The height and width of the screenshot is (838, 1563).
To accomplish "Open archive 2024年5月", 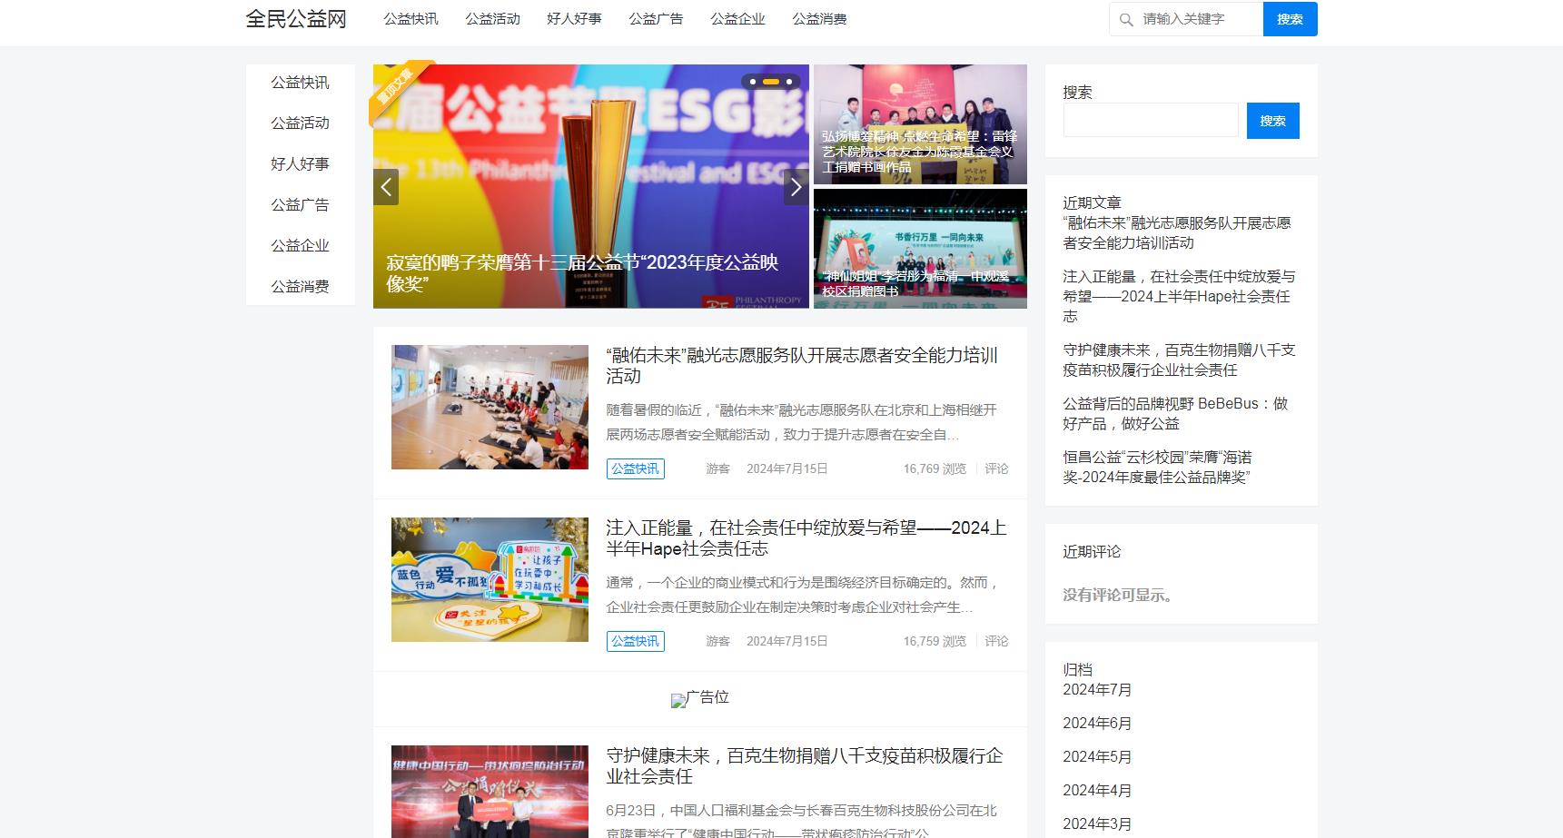I will [1097, 757].
